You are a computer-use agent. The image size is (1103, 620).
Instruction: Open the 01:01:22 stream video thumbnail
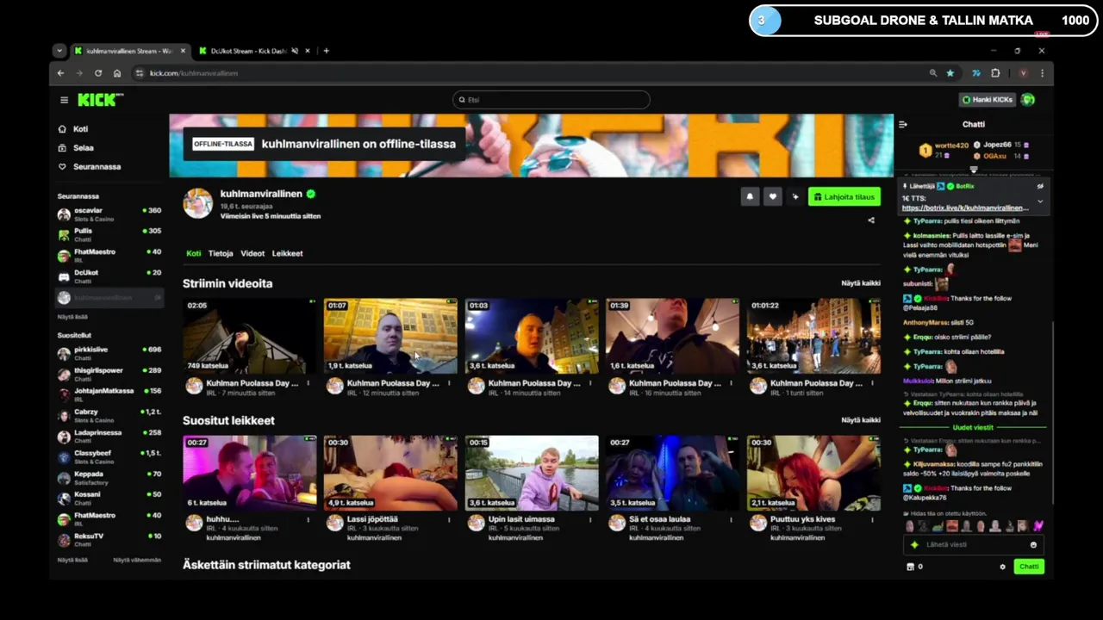pos(813,336)
